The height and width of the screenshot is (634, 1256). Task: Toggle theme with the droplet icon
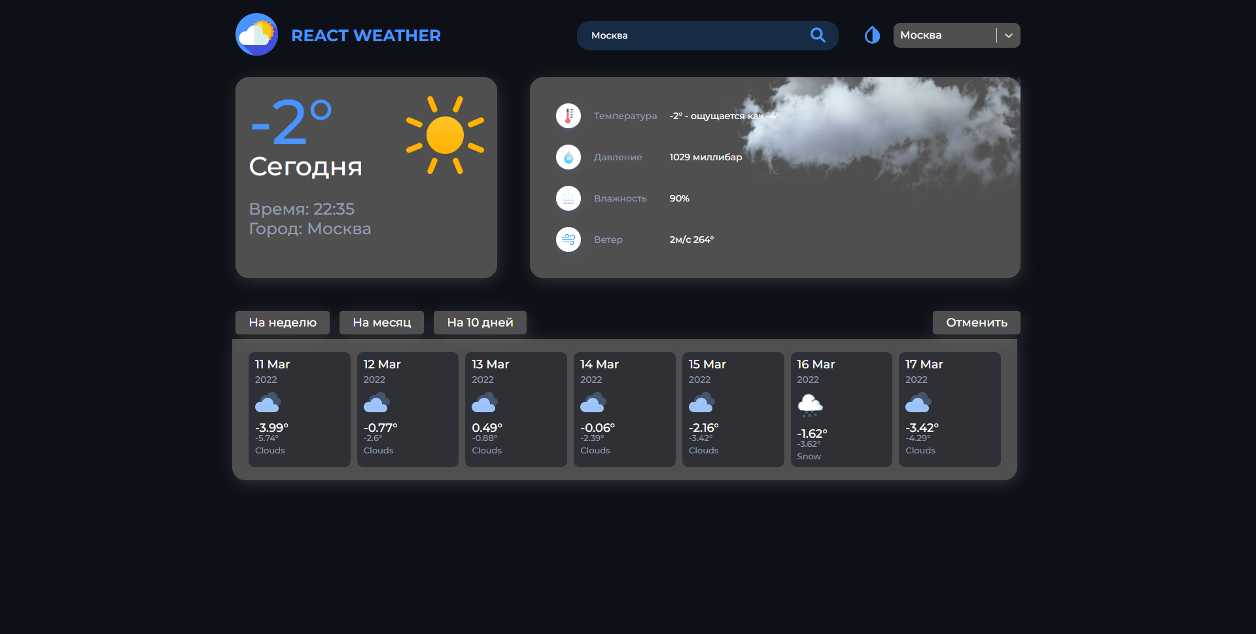click(x=872, y=35)
